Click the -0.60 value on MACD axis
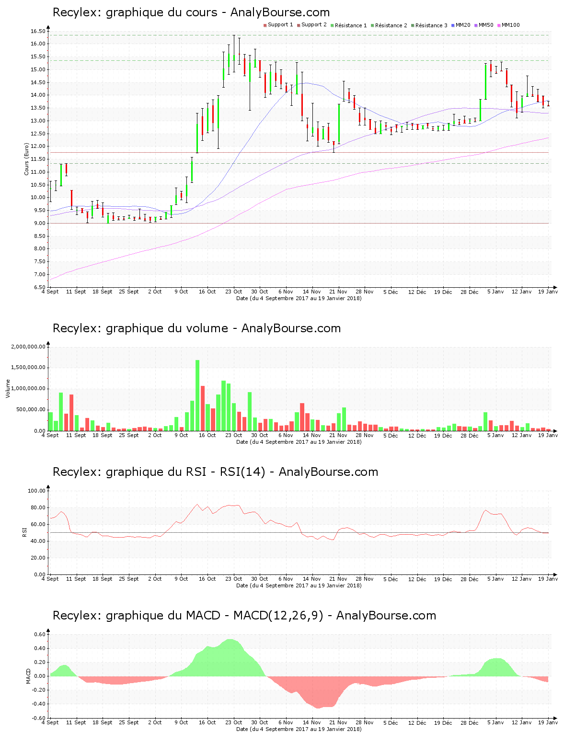The image size is (575, 742). pyautogui.click(x=39, y=718)
